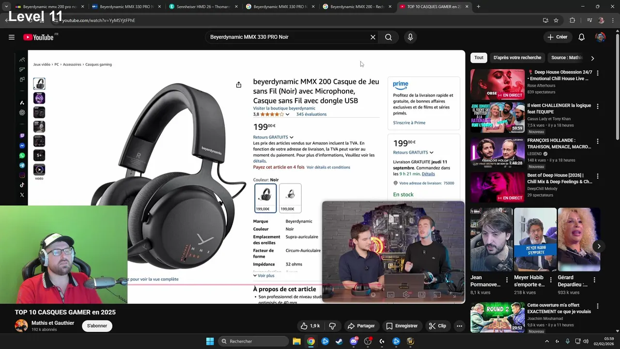The height and width of the screenshot is (349, 620).
Task: Share the video via Partager
Action: [x=361, y=326]
